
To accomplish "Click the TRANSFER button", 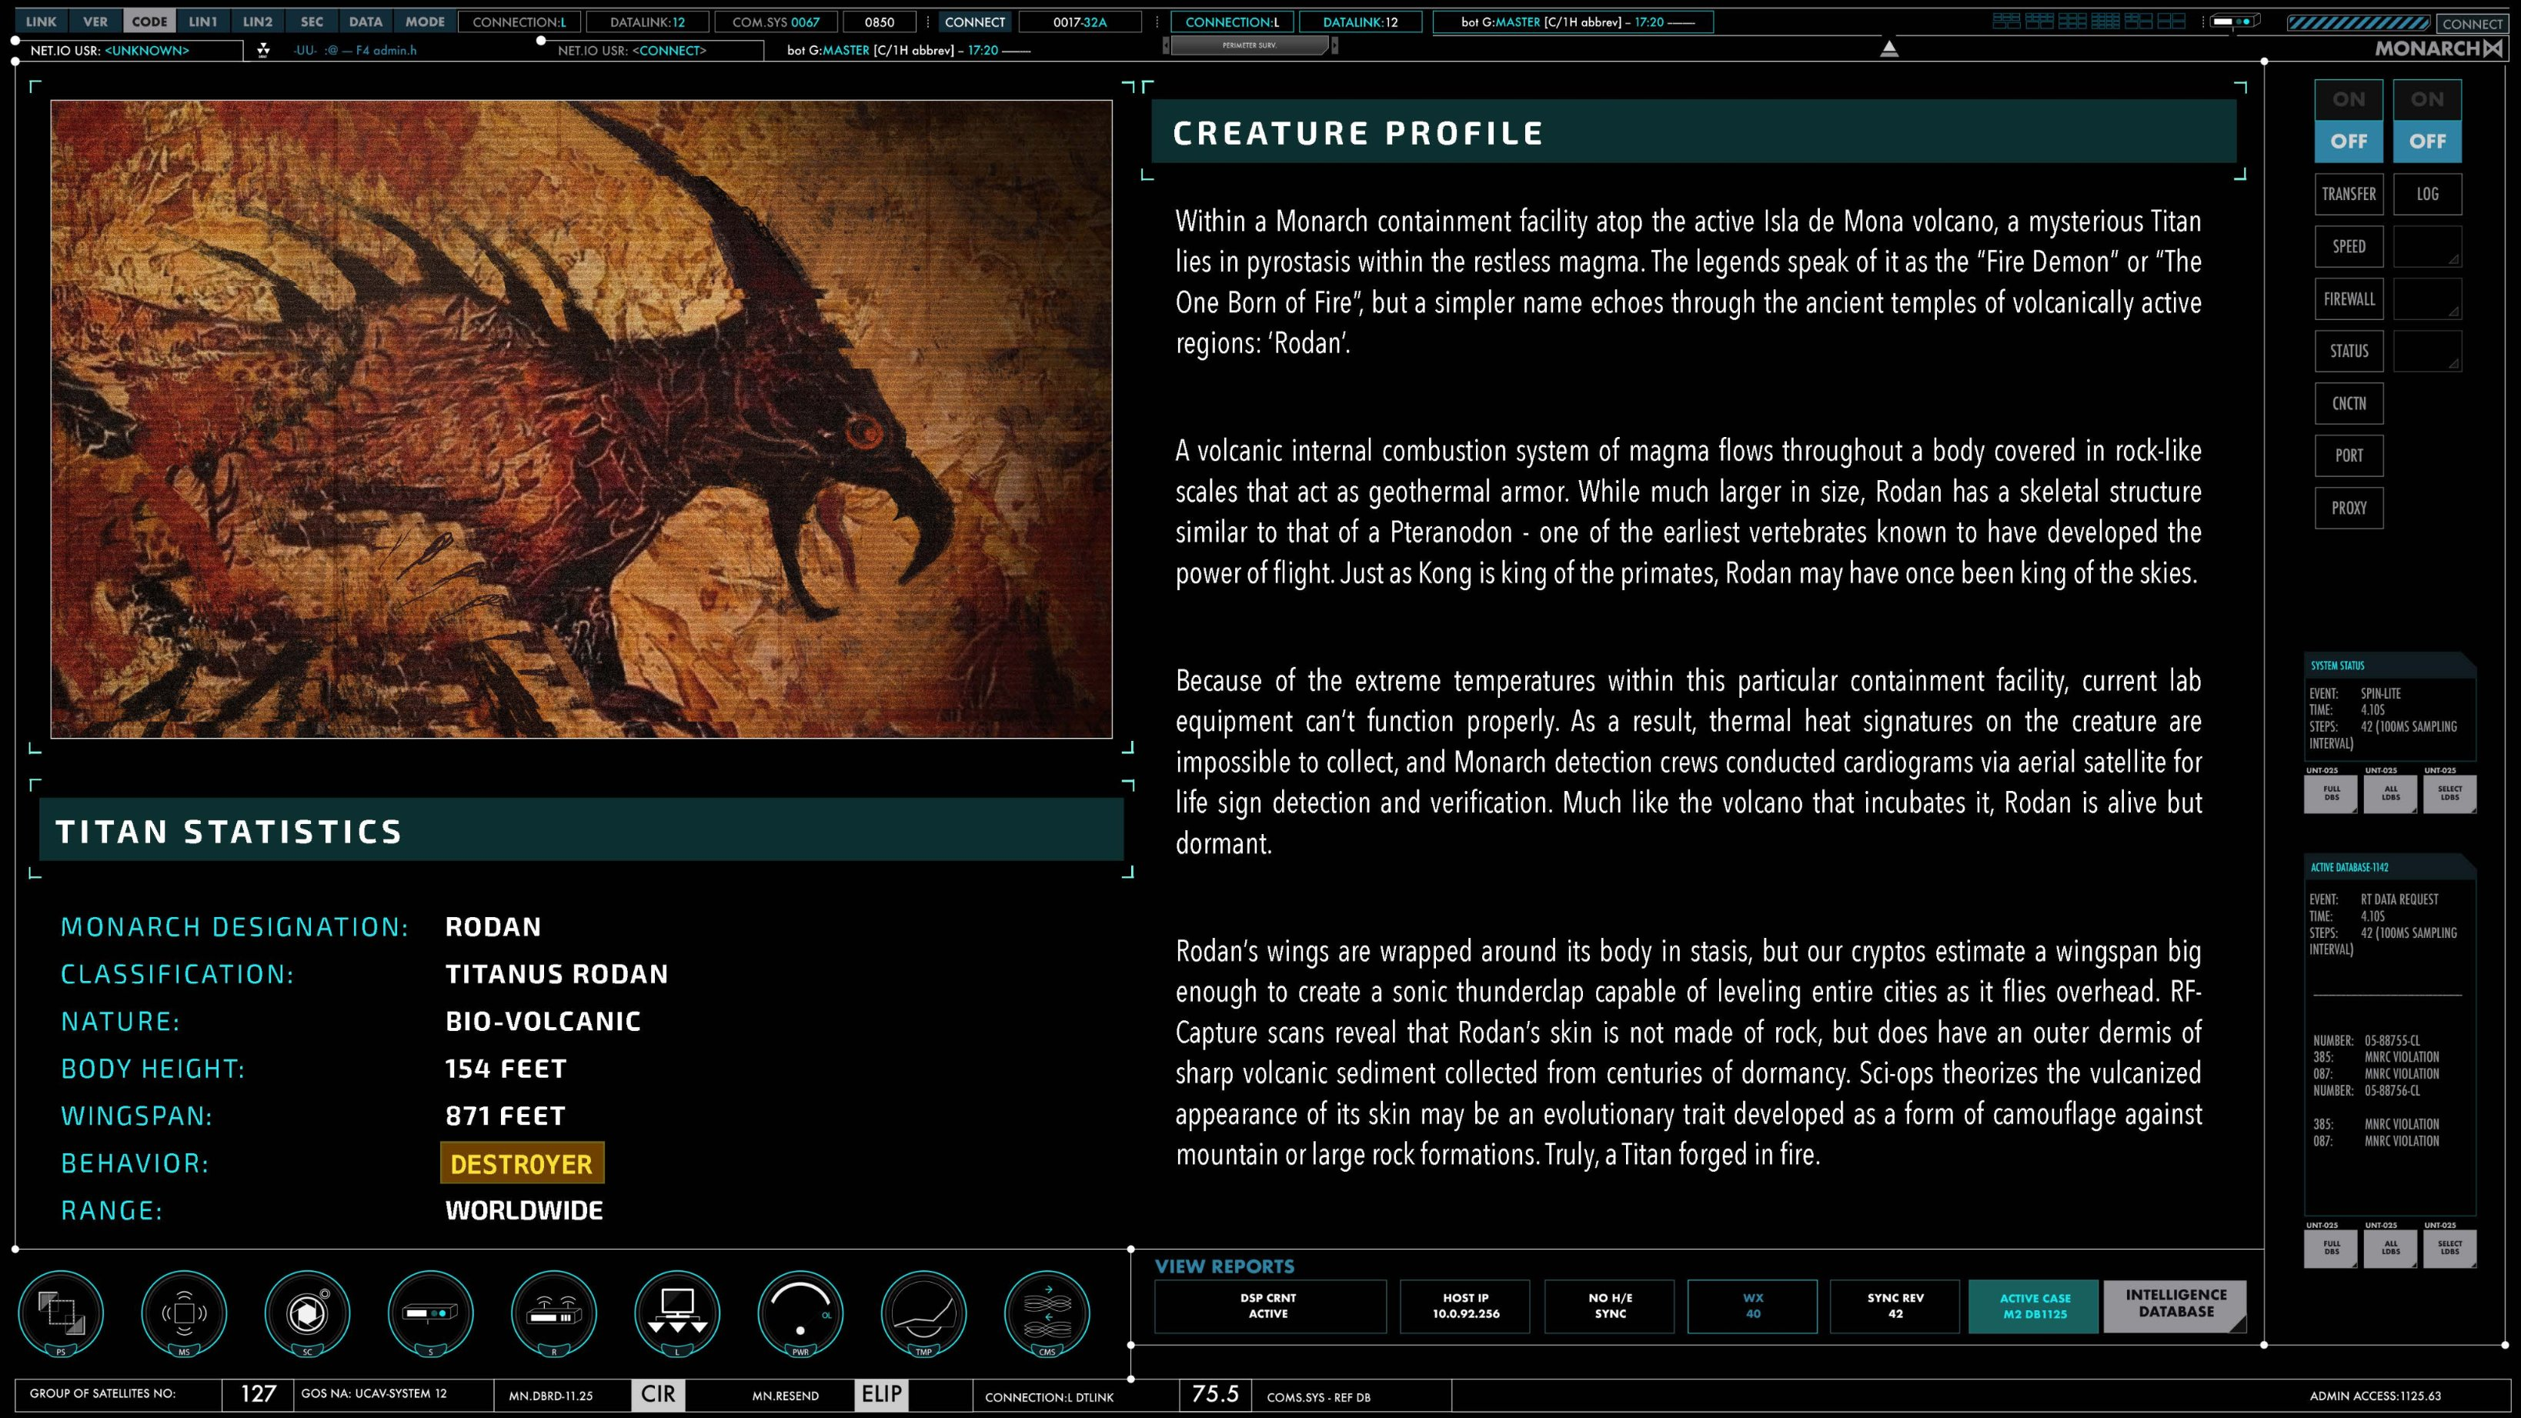I will pyautogui.click(x=2349, y=194).
